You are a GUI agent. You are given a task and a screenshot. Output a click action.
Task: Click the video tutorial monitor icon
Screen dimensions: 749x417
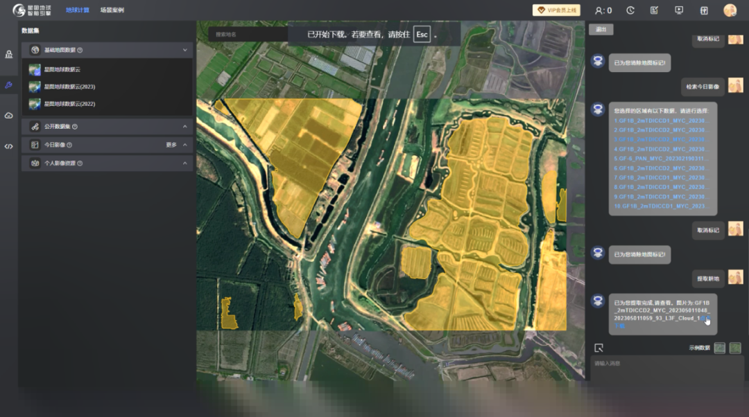678,10
